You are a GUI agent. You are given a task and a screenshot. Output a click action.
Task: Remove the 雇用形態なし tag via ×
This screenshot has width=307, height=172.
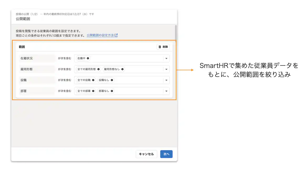(x=123, y=69)
